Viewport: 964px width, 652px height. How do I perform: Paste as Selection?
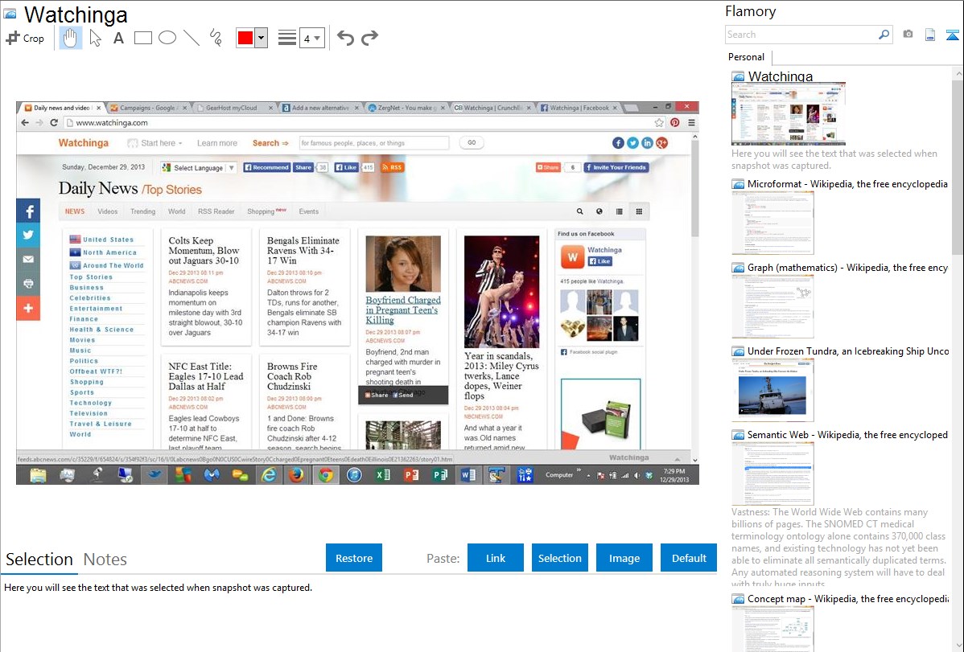(560, 558)
